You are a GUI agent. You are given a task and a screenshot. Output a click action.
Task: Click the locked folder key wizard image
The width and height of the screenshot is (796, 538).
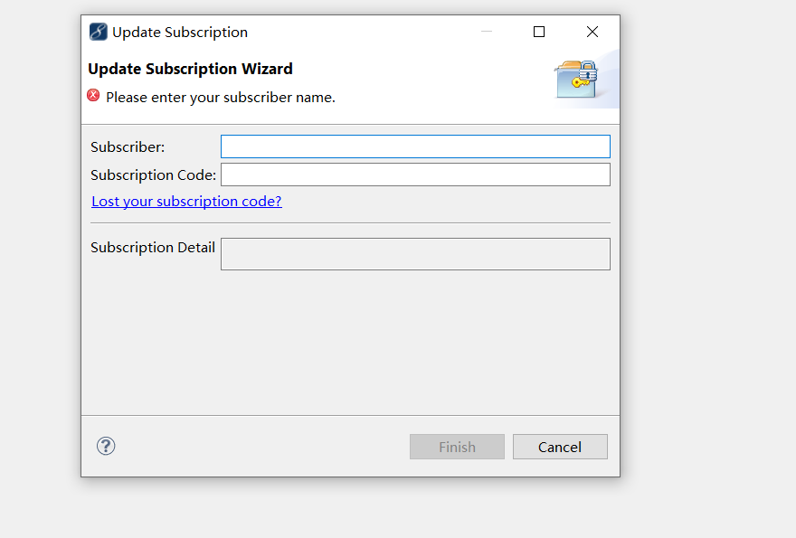(x=576, y=80)
